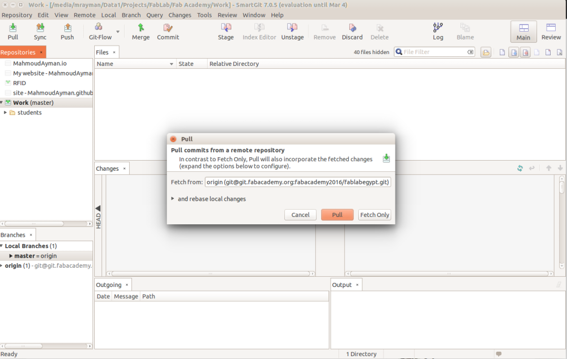
Task: Open the Index Editor tool
Action: pyautogui.click(x=260, y=32)
